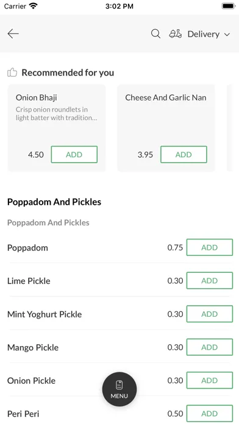Add Onion Bhaji to the order

pyautogui.click(x=74, y=154)
